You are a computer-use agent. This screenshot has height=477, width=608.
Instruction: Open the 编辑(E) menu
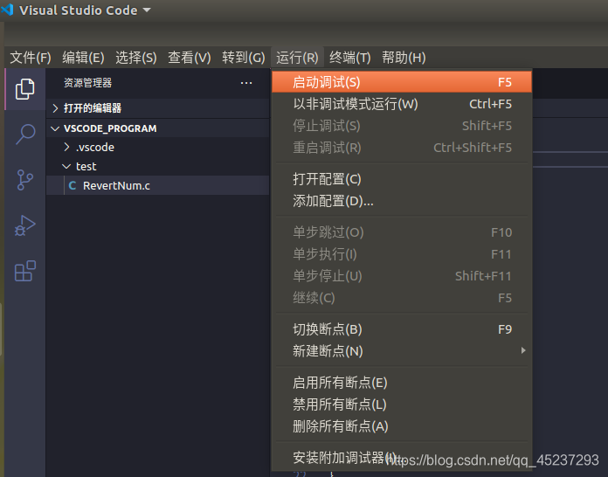click(x=83, y=58)
